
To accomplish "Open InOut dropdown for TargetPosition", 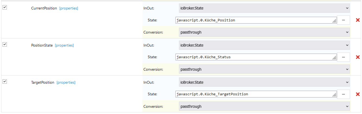I will pyautogui.click(x=264, y=82).
